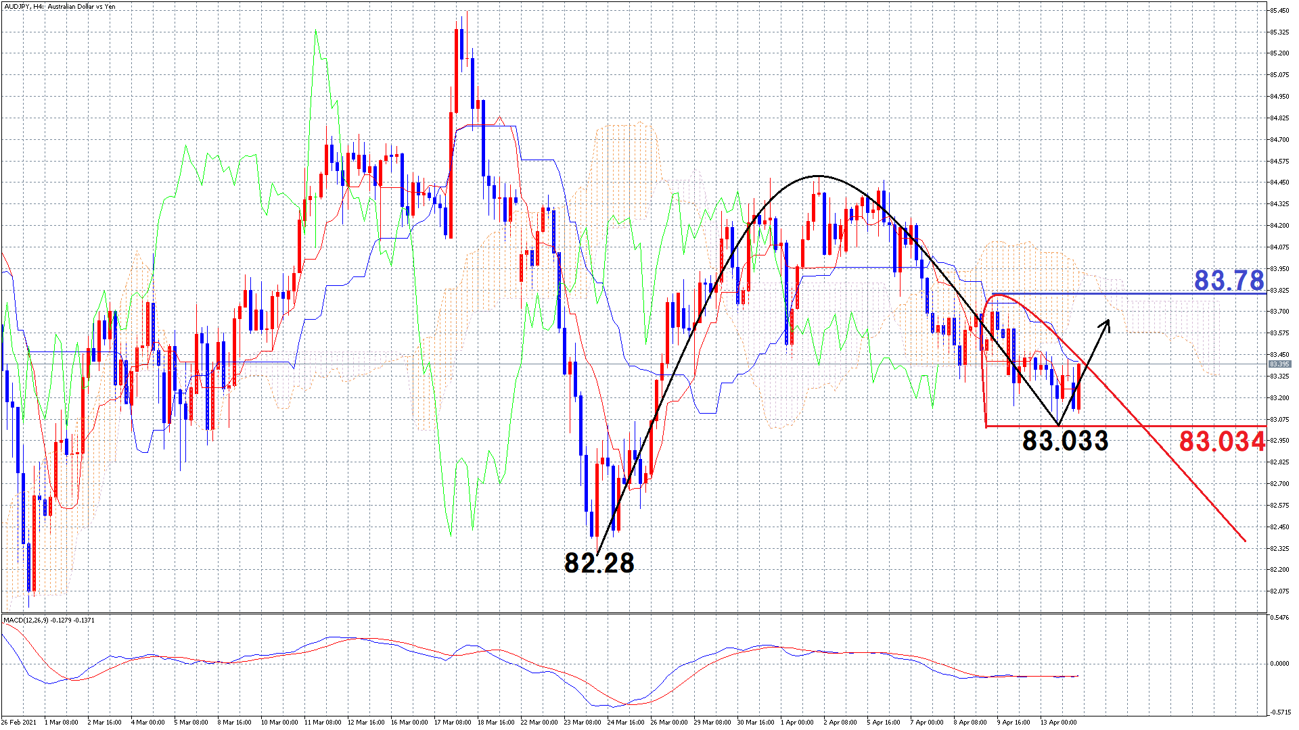
Task: Click the -0.5715 value on the MACD scale
Action: click(x=1279, y=712)
